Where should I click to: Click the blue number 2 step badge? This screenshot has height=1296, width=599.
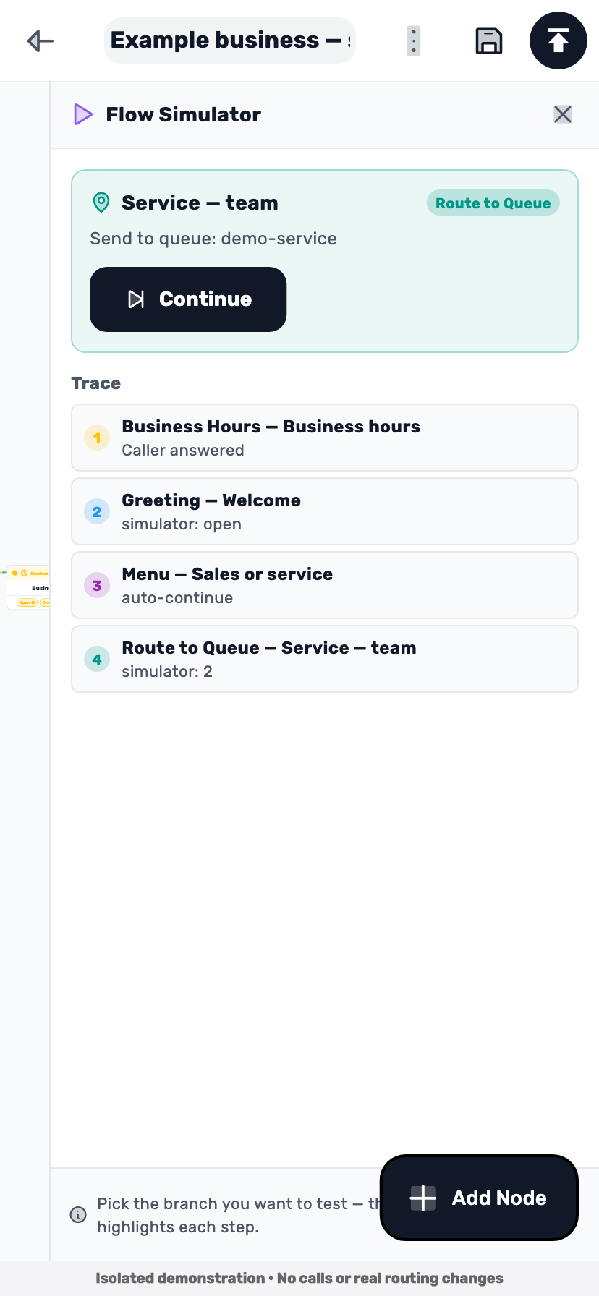(x=97, y=512)
